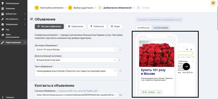Click the Редактирование pencil icon
218x99 pixels.
(x=2, y=42)
